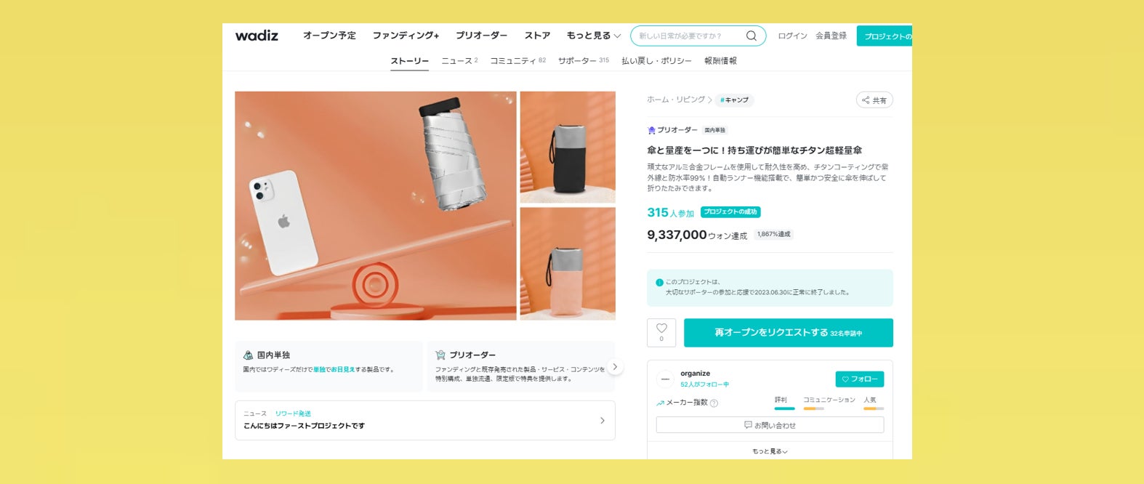This screenshot has height=484, width=1144.
Task: Open the organize maker profile avatar
Action: coord(665,379)
